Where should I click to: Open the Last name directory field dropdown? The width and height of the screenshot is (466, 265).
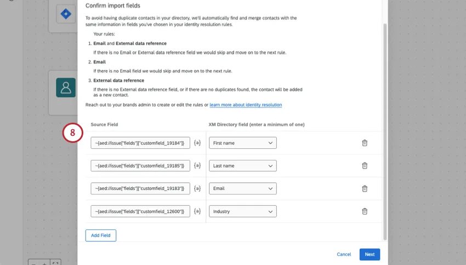point(242,165)
